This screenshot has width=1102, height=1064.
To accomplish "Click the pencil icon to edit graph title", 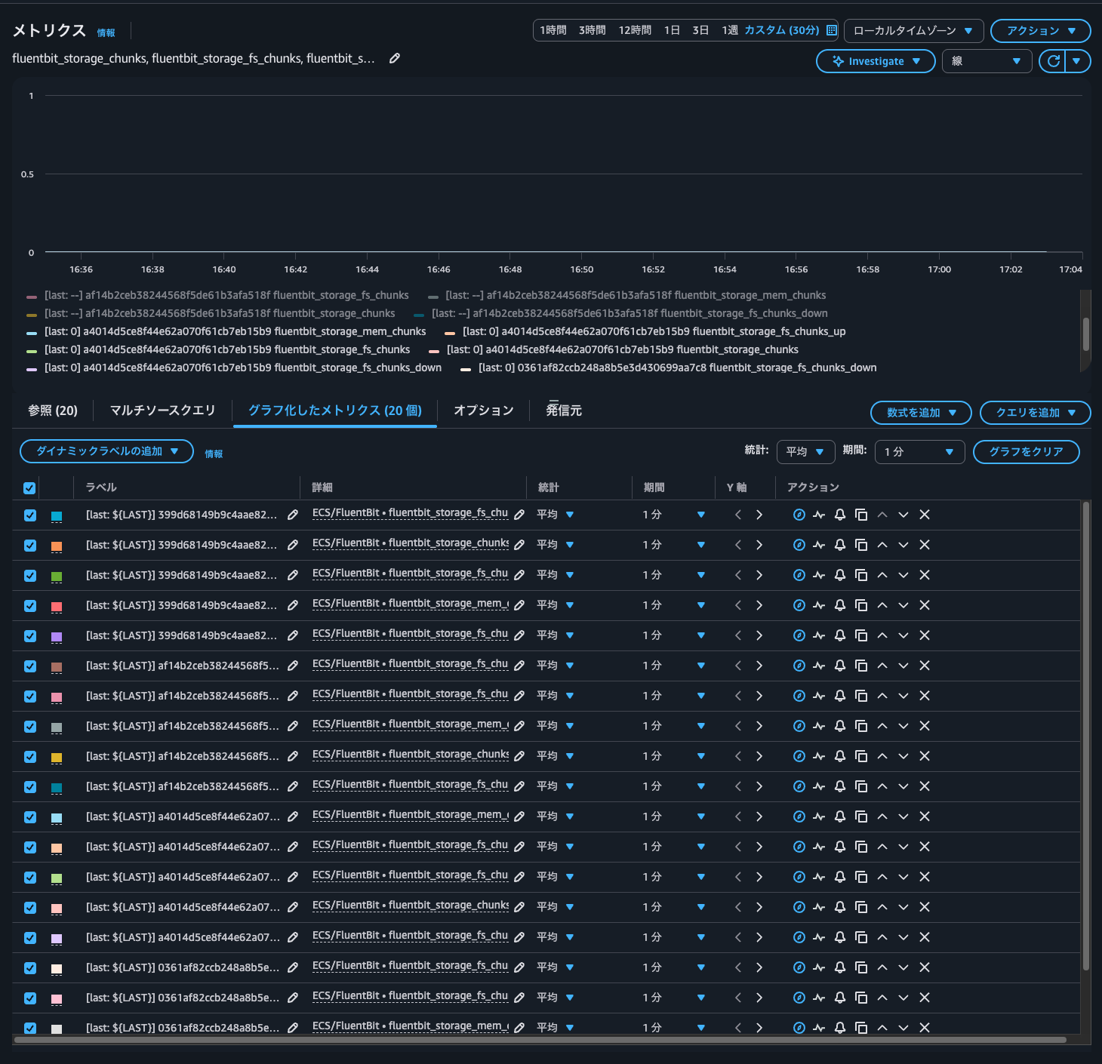I will click(x=394, y=58).
